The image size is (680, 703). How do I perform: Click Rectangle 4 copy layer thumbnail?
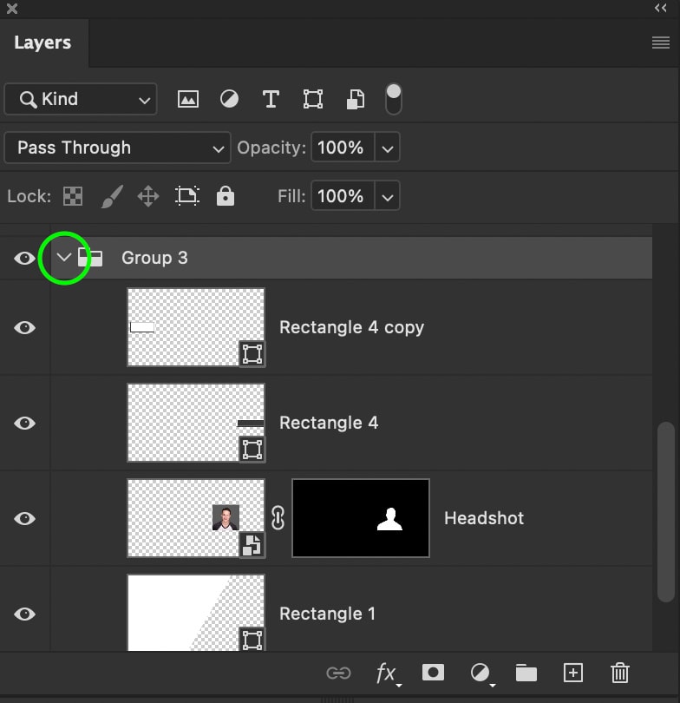196,327
